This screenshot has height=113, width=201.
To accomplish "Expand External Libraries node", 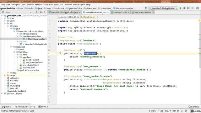I will click(x=2, y=94).
